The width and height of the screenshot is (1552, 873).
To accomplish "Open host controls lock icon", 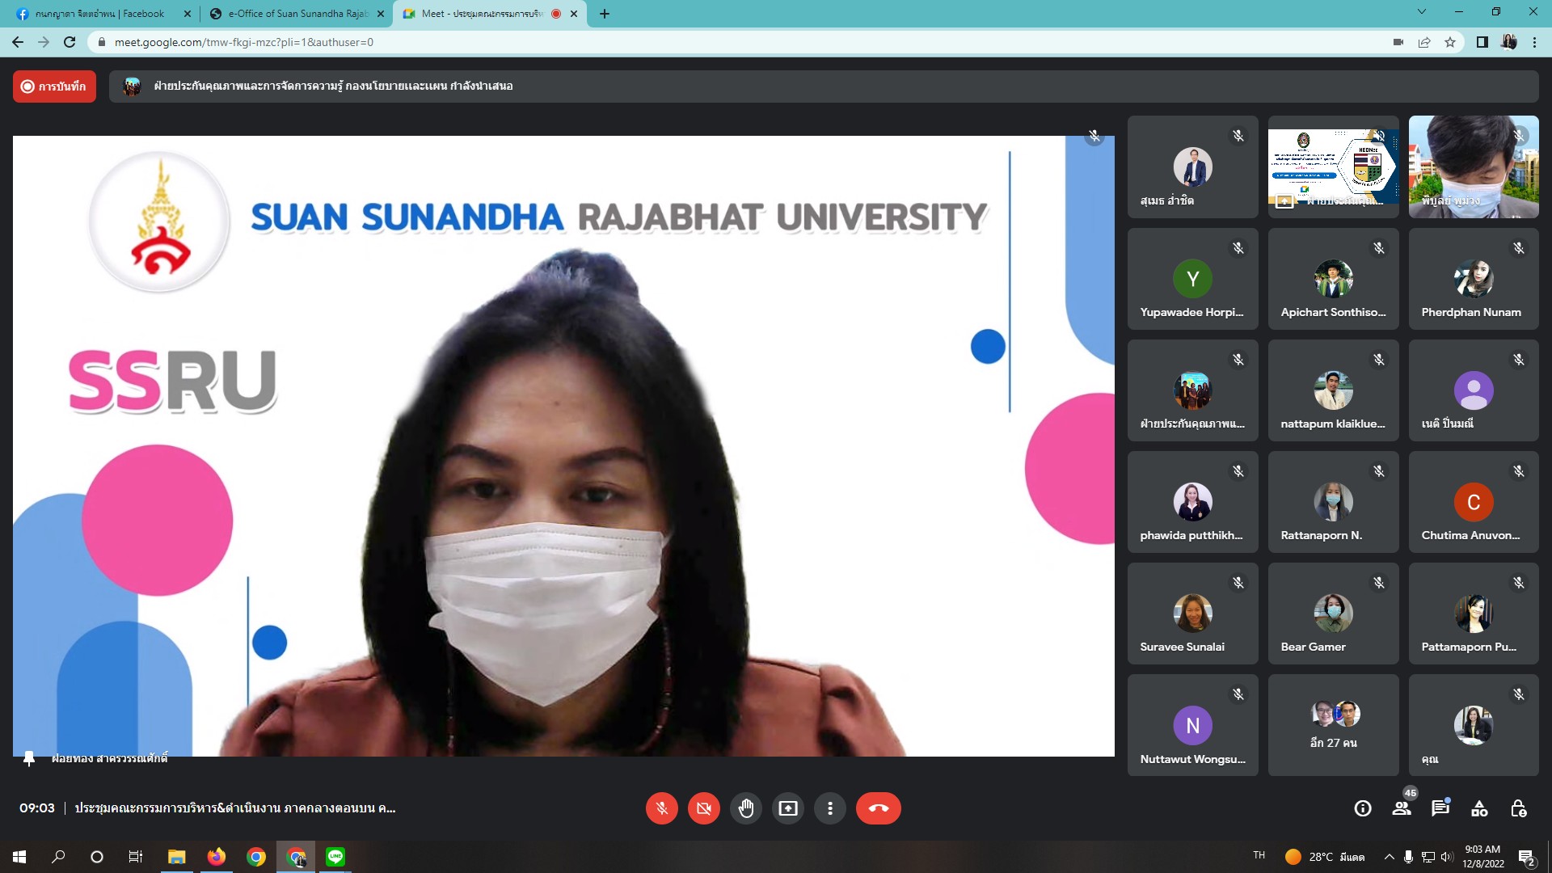I will click(1518, 808).
